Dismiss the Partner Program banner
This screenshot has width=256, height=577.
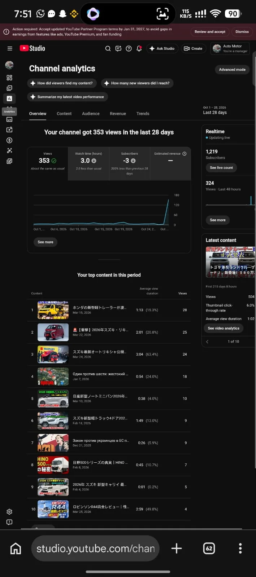pyautogui.click(x=242, y=32)
